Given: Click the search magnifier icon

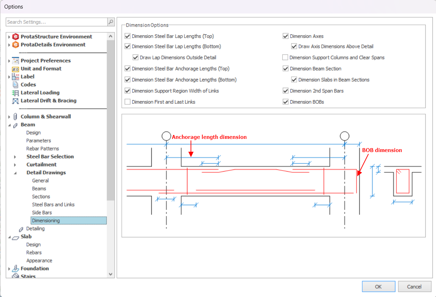Looking at the screenshot, I should pos(111,22).
